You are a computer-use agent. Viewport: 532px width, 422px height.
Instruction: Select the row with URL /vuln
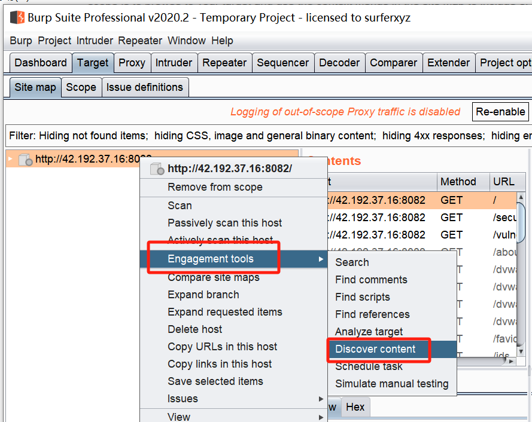[422, 235]
